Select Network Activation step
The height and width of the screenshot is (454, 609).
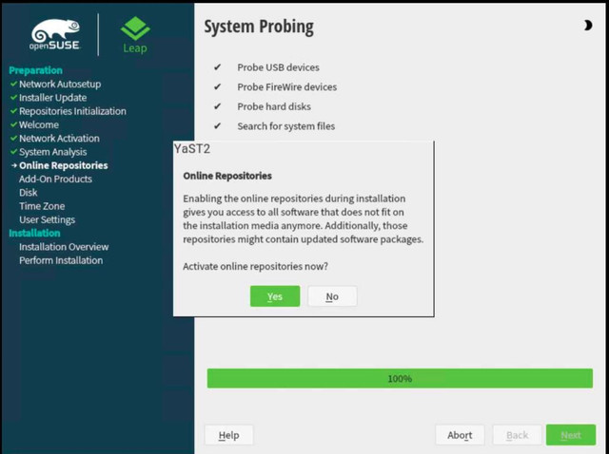[59, 139]
